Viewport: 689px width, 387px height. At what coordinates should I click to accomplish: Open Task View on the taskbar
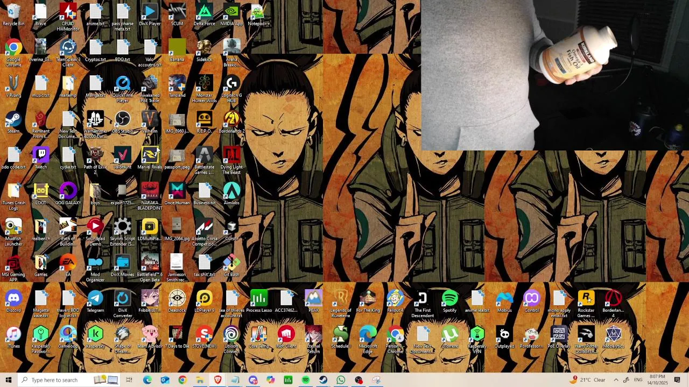tap(129, 380)
